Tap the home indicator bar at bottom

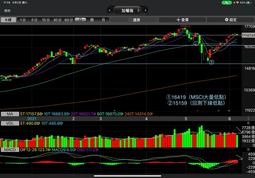[127, 176]
